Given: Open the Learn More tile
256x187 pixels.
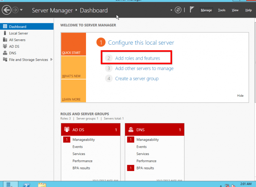Looking at the screenshot, I should tap(73, 91).
